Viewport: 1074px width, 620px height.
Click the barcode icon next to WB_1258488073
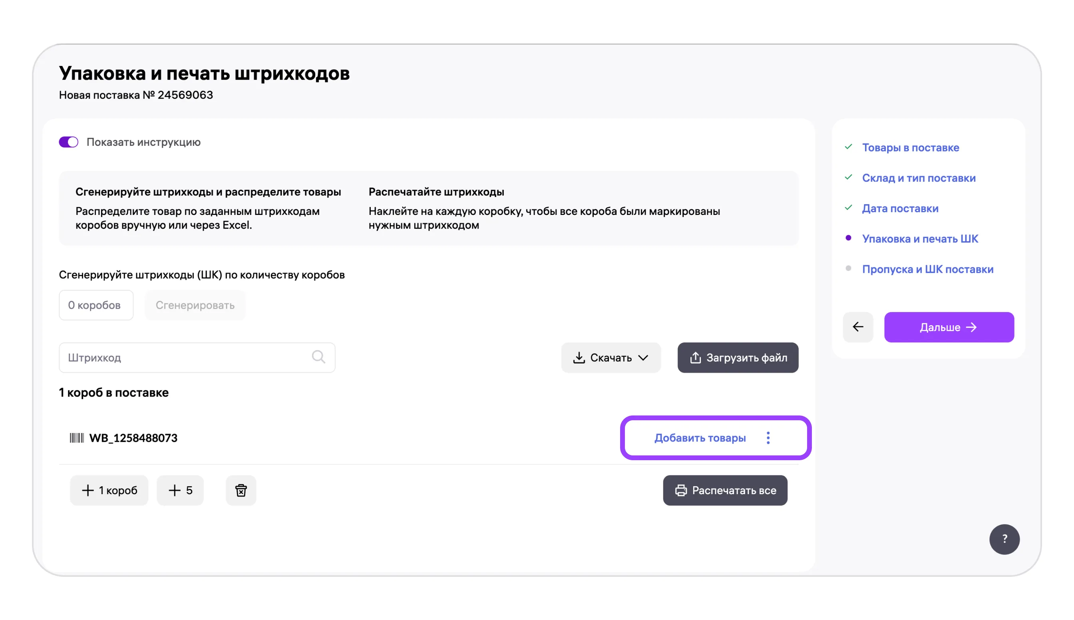coord(77,438)
